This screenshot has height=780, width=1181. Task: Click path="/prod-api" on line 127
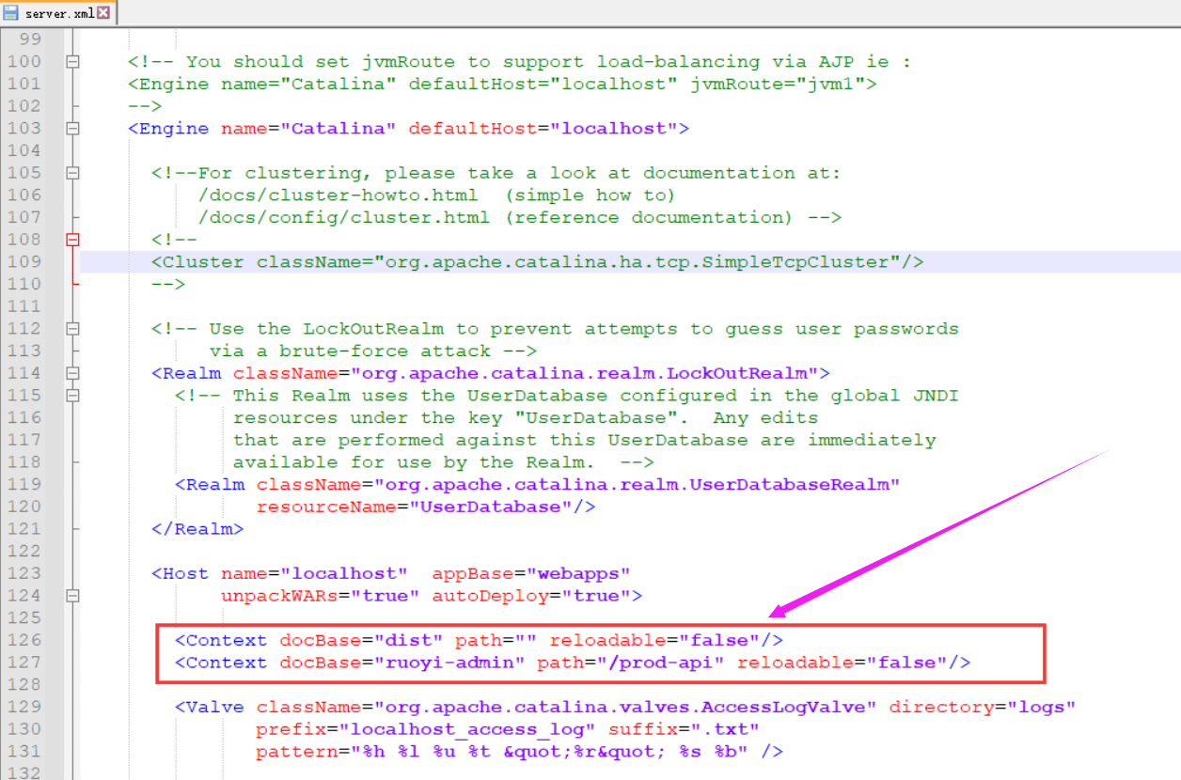(x=631, y=663)
